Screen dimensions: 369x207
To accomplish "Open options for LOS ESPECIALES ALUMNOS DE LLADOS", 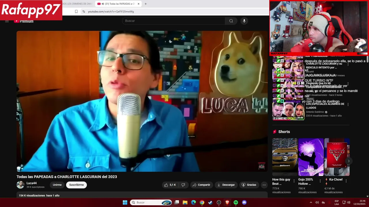I will (348, 104).
